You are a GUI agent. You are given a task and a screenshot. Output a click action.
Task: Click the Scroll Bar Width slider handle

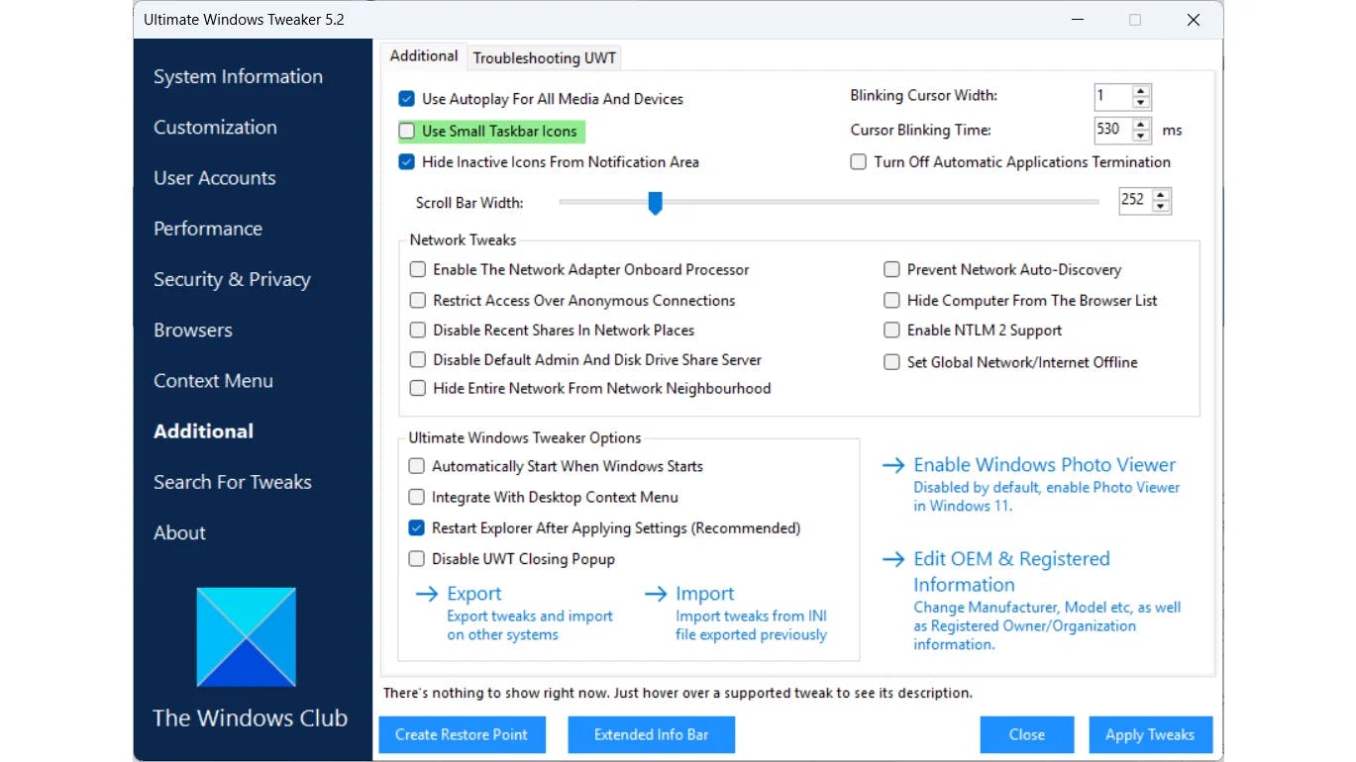click(x=655, y=203)
